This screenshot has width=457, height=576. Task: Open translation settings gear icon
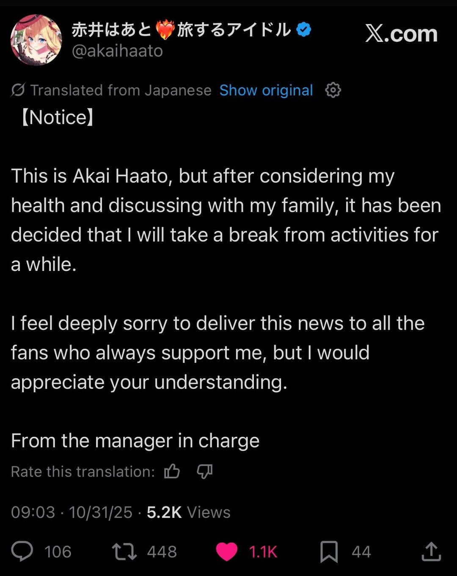point(333,90)
